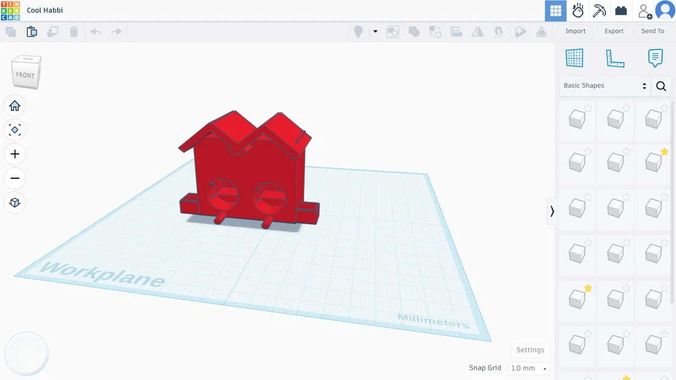
Task: Click the Paste clipboard icon
Action: coord(32,32)
